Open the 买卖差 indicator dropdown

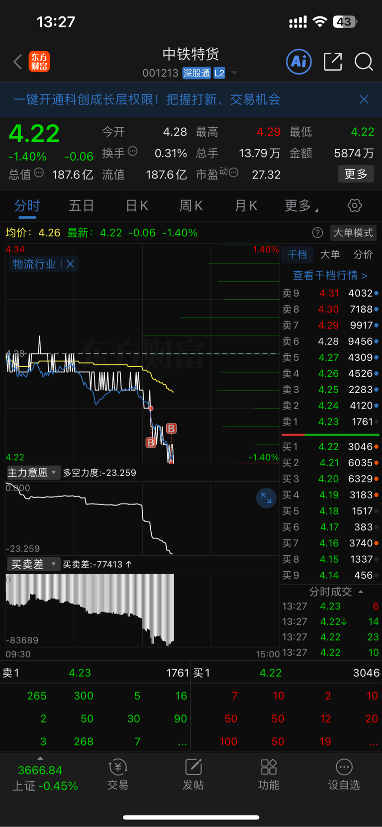click(x=33, y=564)
